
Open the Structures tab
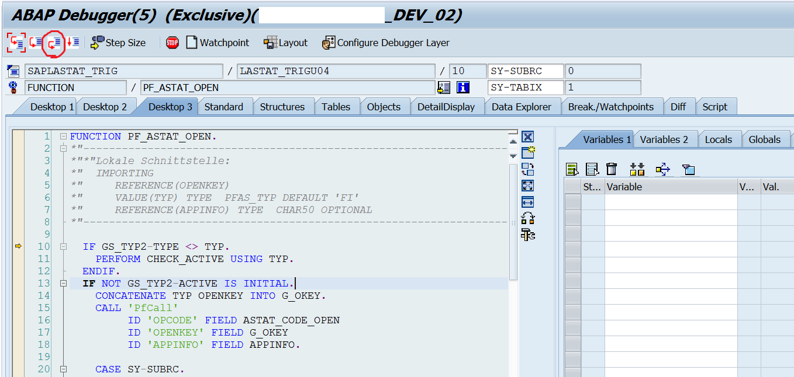click(x=282, y=107)
